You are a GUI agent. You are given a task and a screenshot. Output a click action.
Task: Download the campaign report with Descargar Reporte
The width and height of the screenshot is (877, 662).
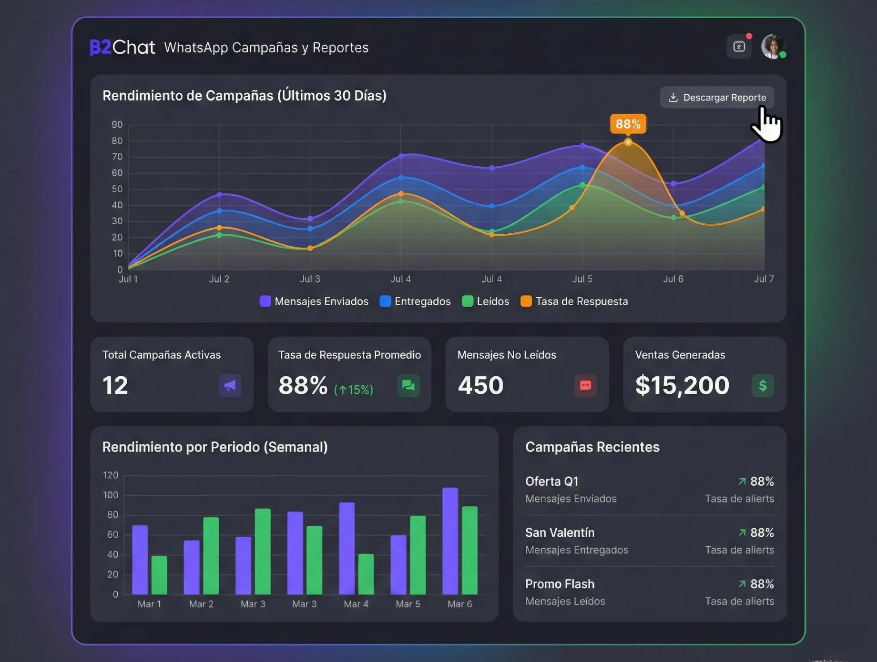click(717, 97)
